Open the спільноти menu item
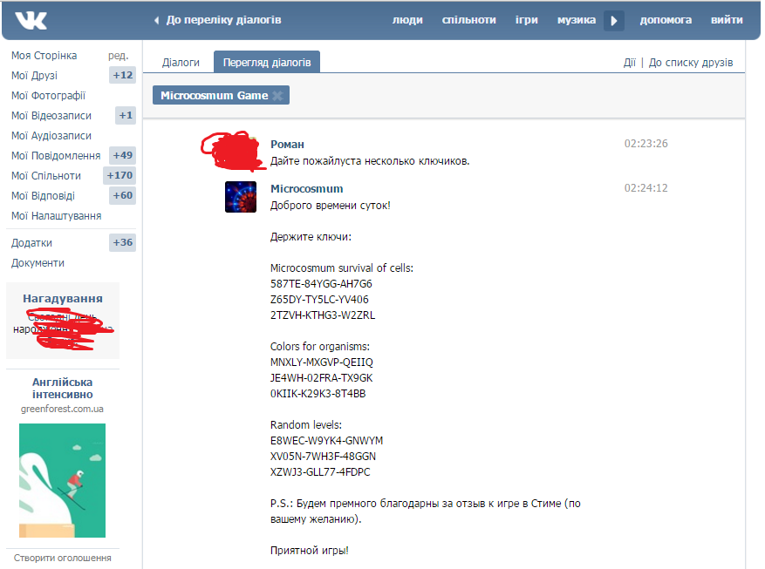Screen dimensions: 765x569 coord(468,20)
